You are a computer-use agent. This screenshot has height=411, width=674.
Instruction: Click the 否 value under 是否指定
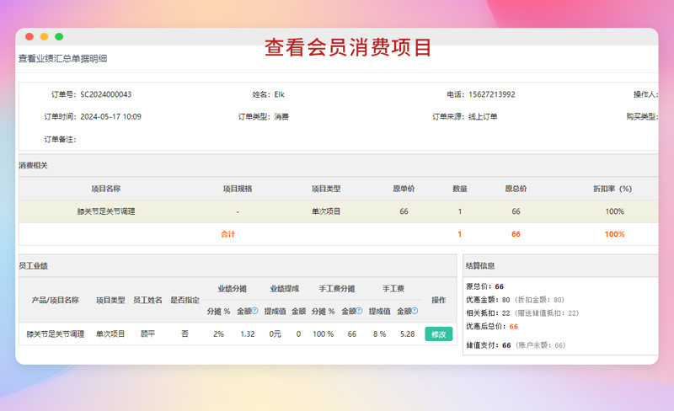(x=185, y=334)
